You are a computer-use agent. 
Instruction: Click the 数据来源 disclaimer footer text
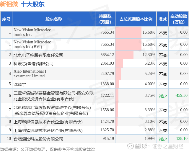point(47,149)
